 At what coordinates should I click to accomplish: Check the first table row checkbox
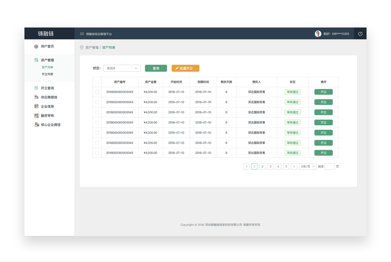click(97, 92)
